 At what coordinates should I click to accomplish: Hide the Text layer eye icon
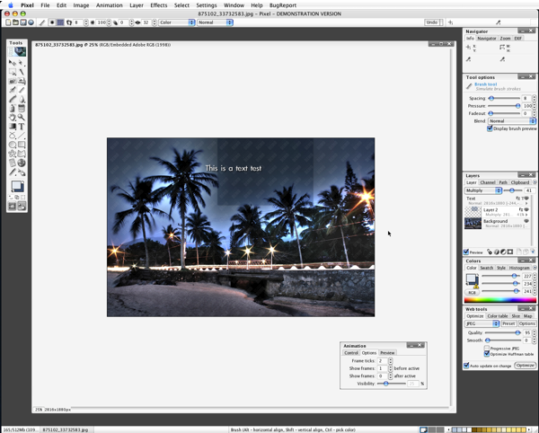tap(526, 199)
